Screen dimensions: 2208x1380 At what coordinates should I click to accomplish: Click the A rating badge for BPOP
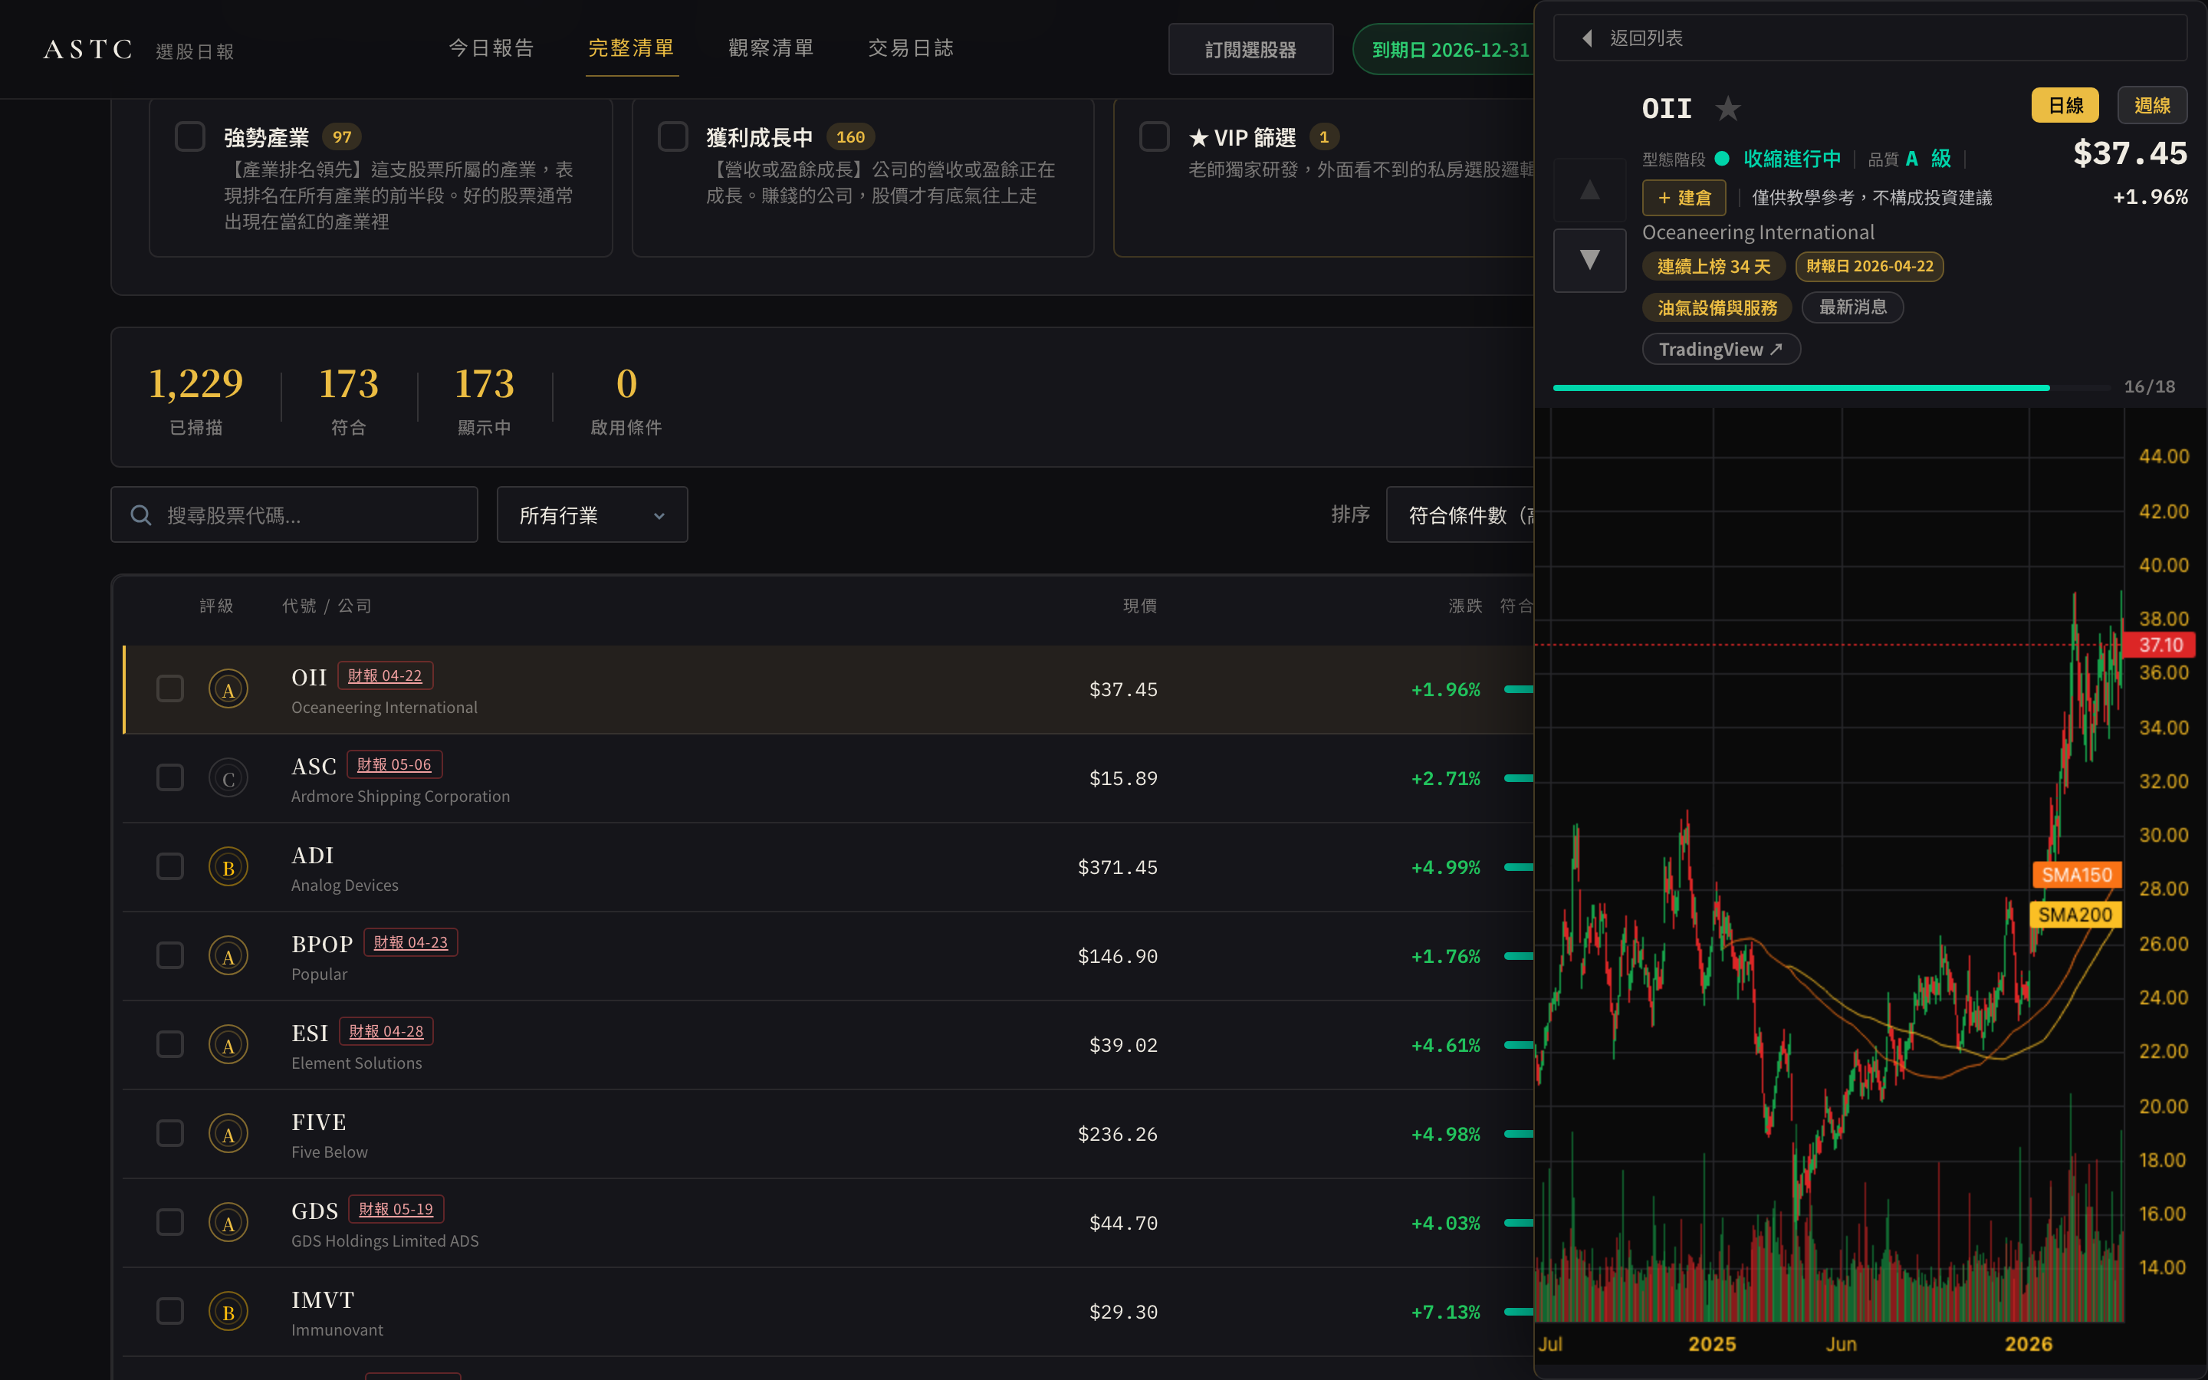coord(228,955)
